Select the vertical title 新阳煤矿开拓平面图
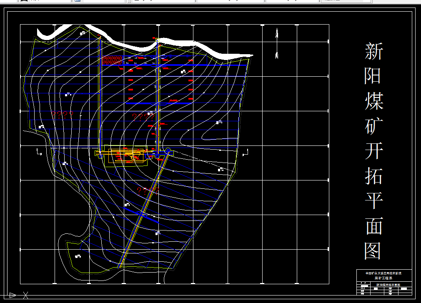Image resolution: width=421 pixels, height=303 pixels. pyautogui.click(x=373, y=151)
